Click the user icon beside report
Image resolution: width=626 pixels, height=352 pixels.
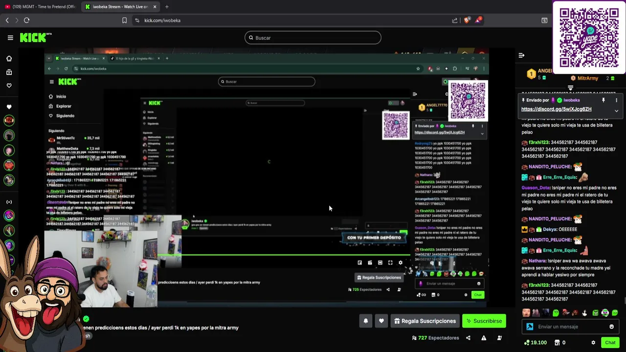(x=499, y=338)
